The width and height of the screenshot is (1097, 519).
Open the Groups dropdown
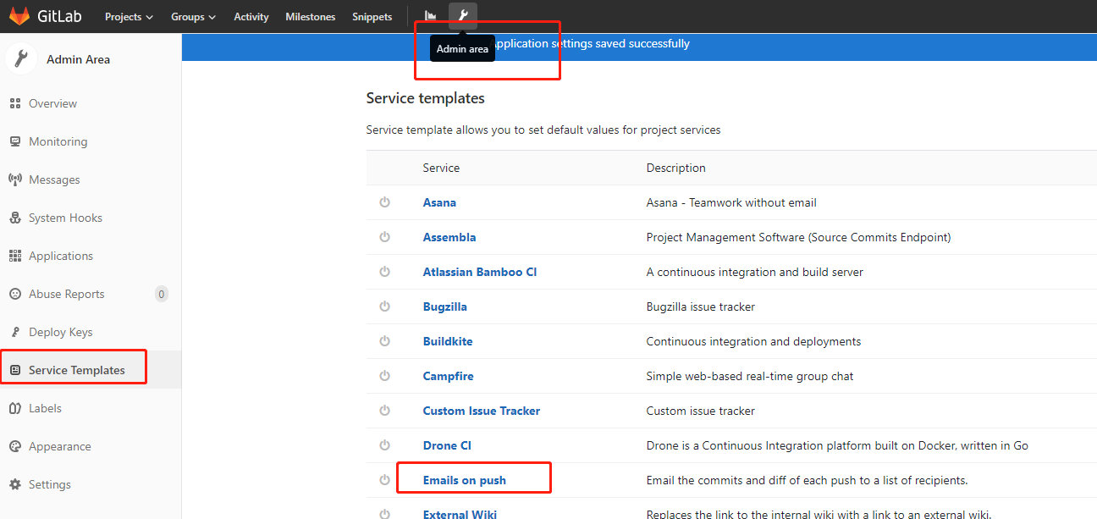pyautogui.click(x=192, y=15)
